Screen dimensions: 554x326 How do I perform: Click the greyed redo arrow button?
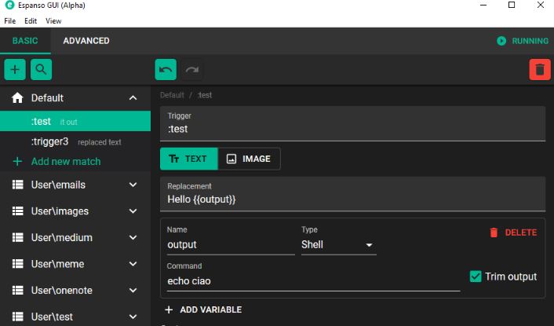click(x=191, y=70)
